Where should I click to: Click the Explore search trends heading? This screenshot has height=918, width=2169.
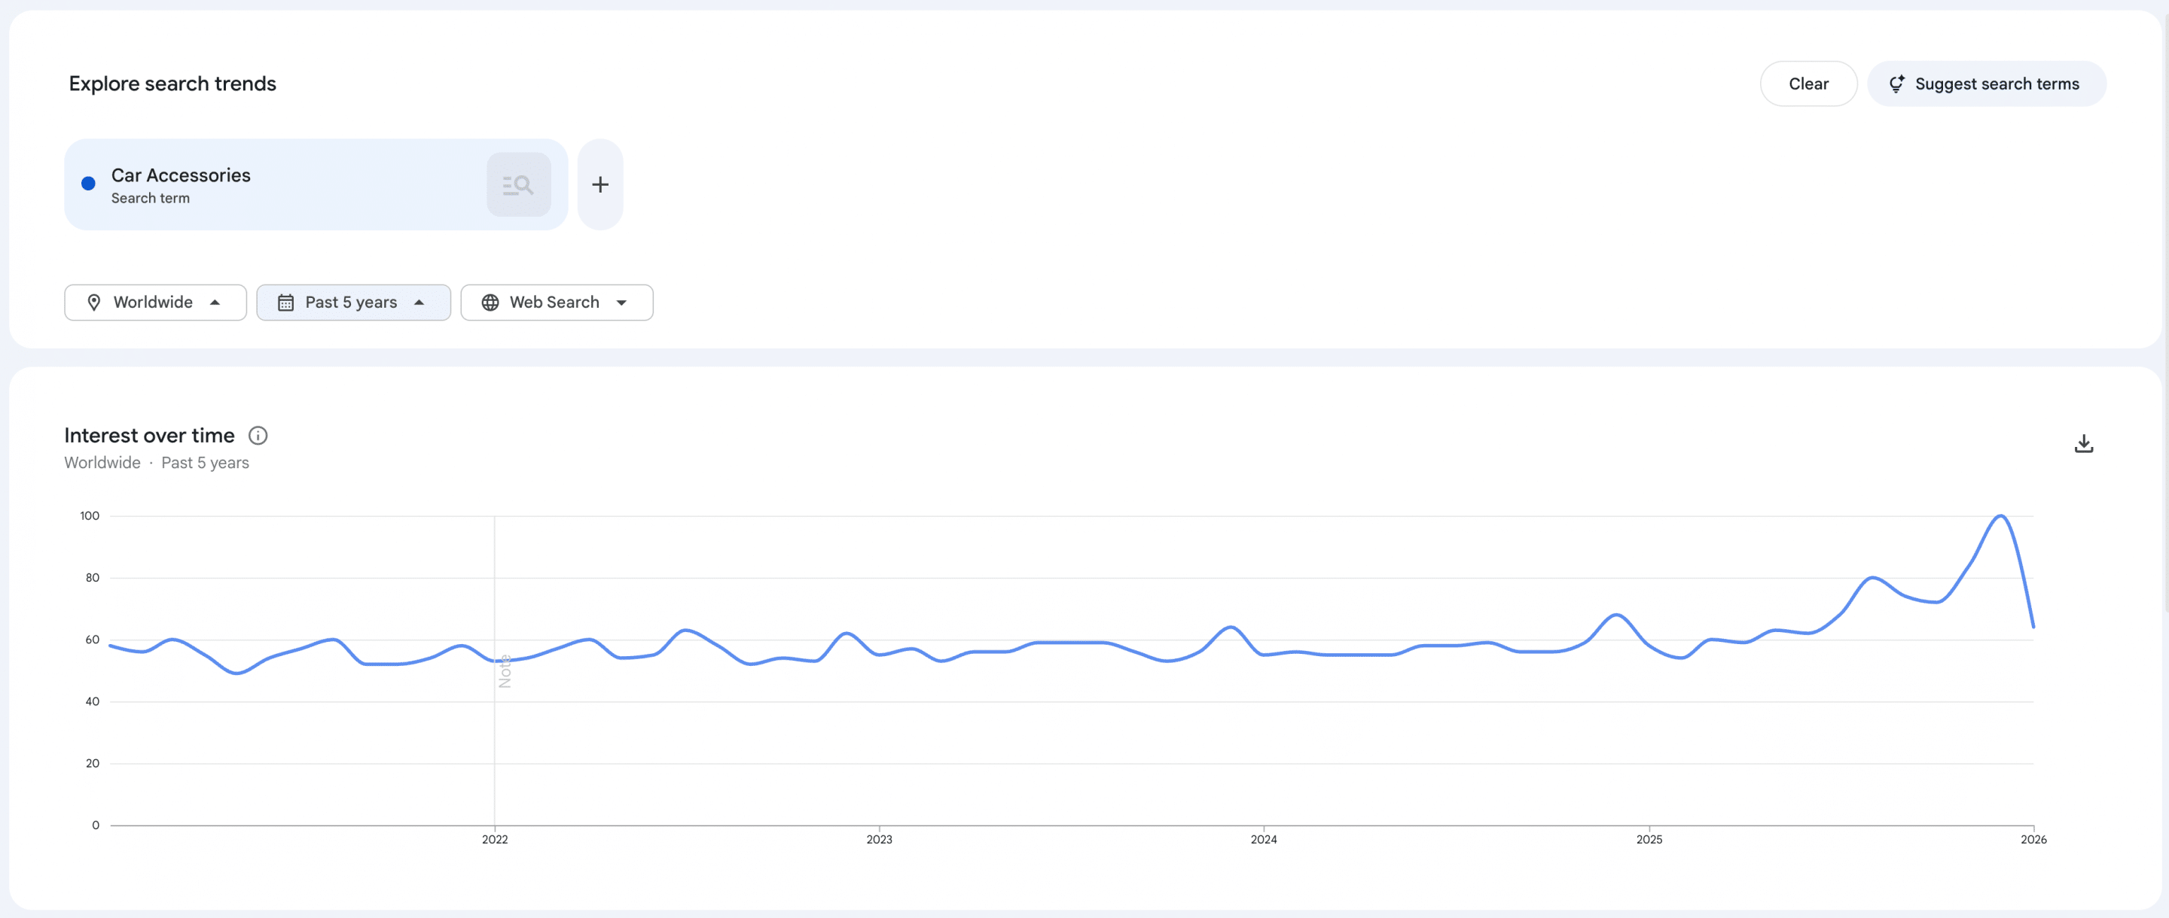point(172,84)
